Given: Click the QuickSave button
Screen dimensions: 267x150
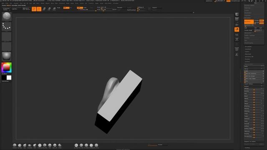Looking at the screenshot, I should pyautogui.click(x=209, y=1).
